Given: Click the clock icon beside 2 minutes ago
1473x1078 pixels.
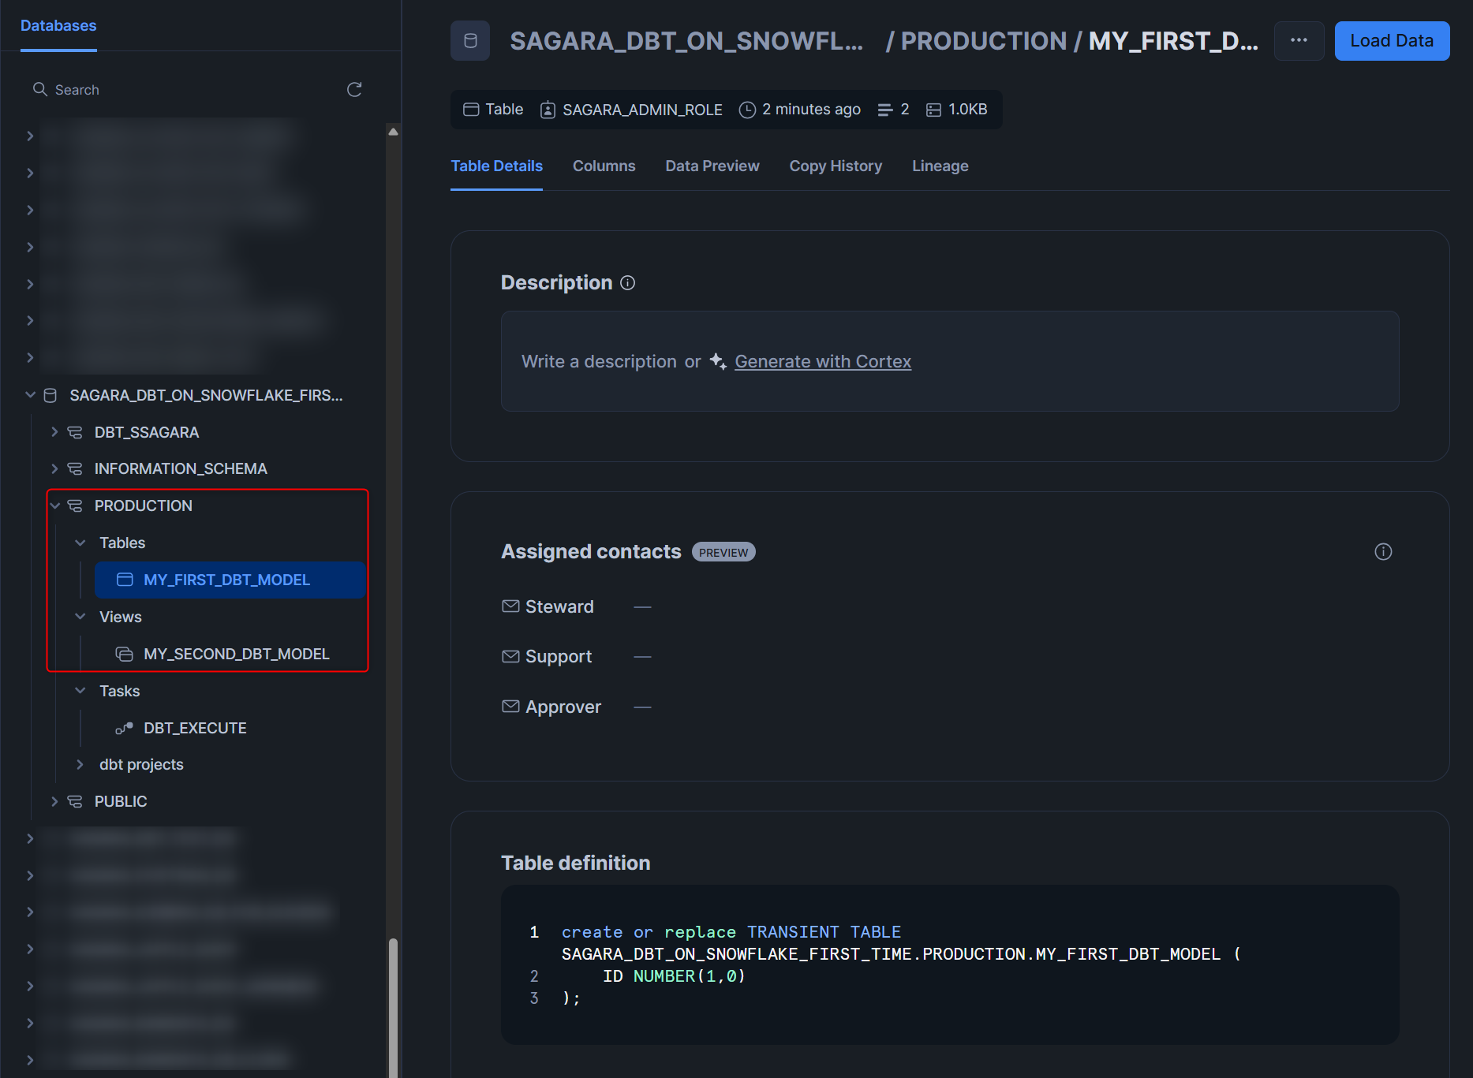Looking at the screenshot, I should [747, 110].
